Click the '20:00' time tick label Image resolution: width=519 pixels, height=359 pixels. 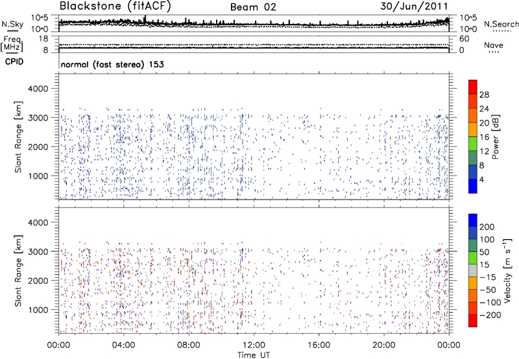(x=384, y=345)
